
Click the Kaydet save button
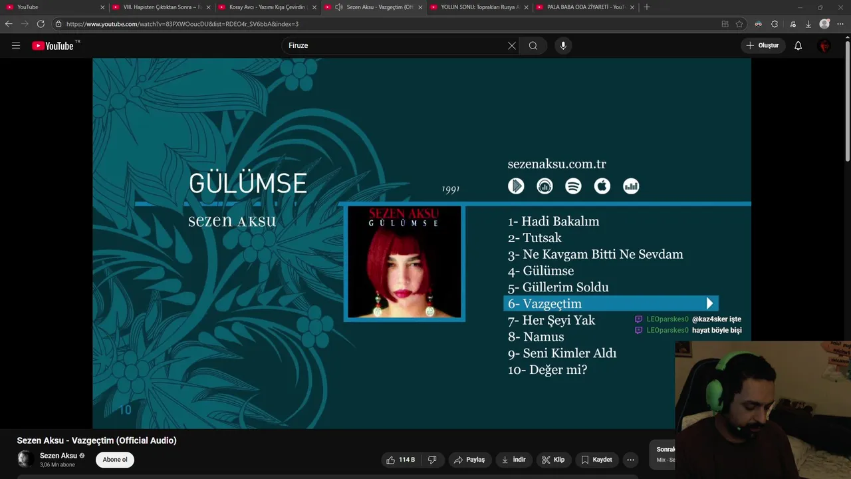coord(596,460)
